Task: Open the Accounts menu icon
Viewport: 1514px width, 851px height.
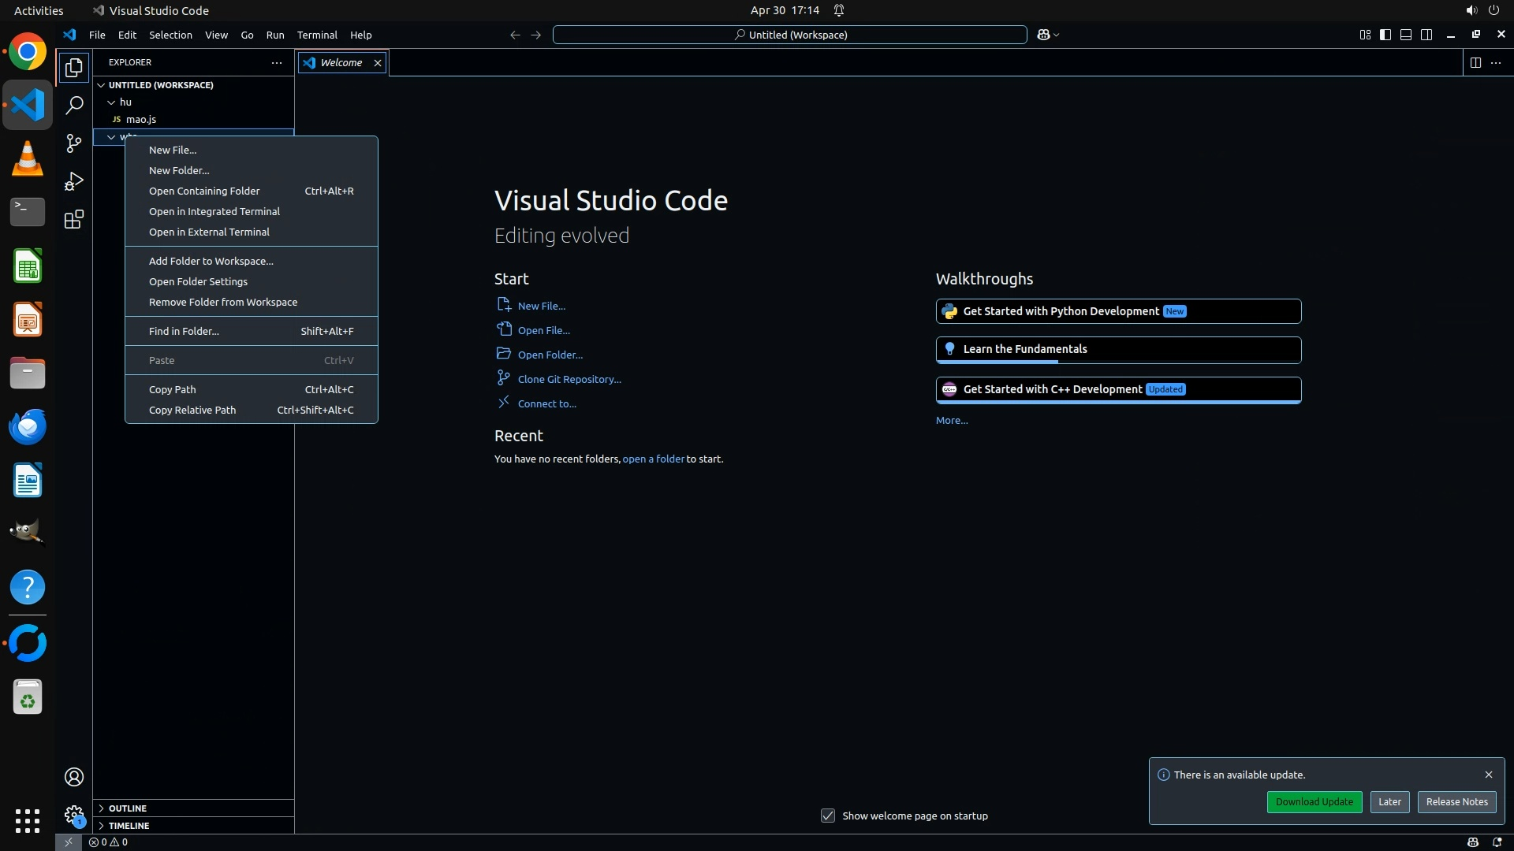Action: click(74, 777)
